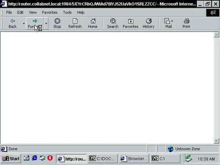Show the History pane
This screenshot has width=220, height=165.
click(148, 23)
